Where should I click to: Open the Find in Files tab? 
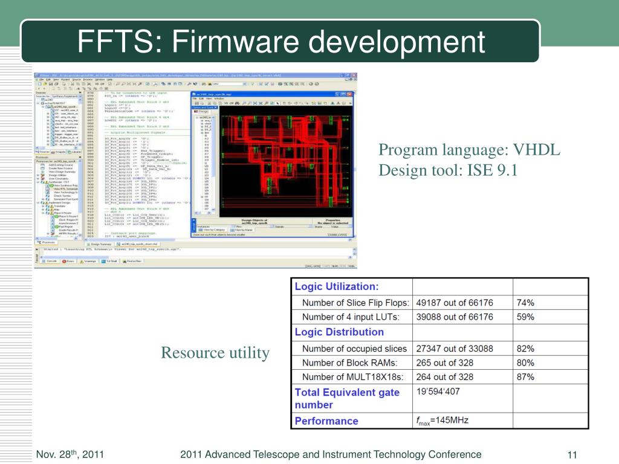[x=132, y=261]
